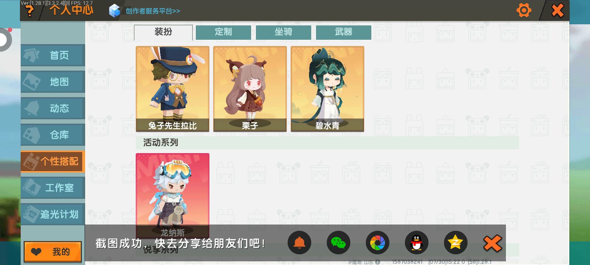
Task: Select the 碧水青 skin thumbnail
Action: click(327, 89)
